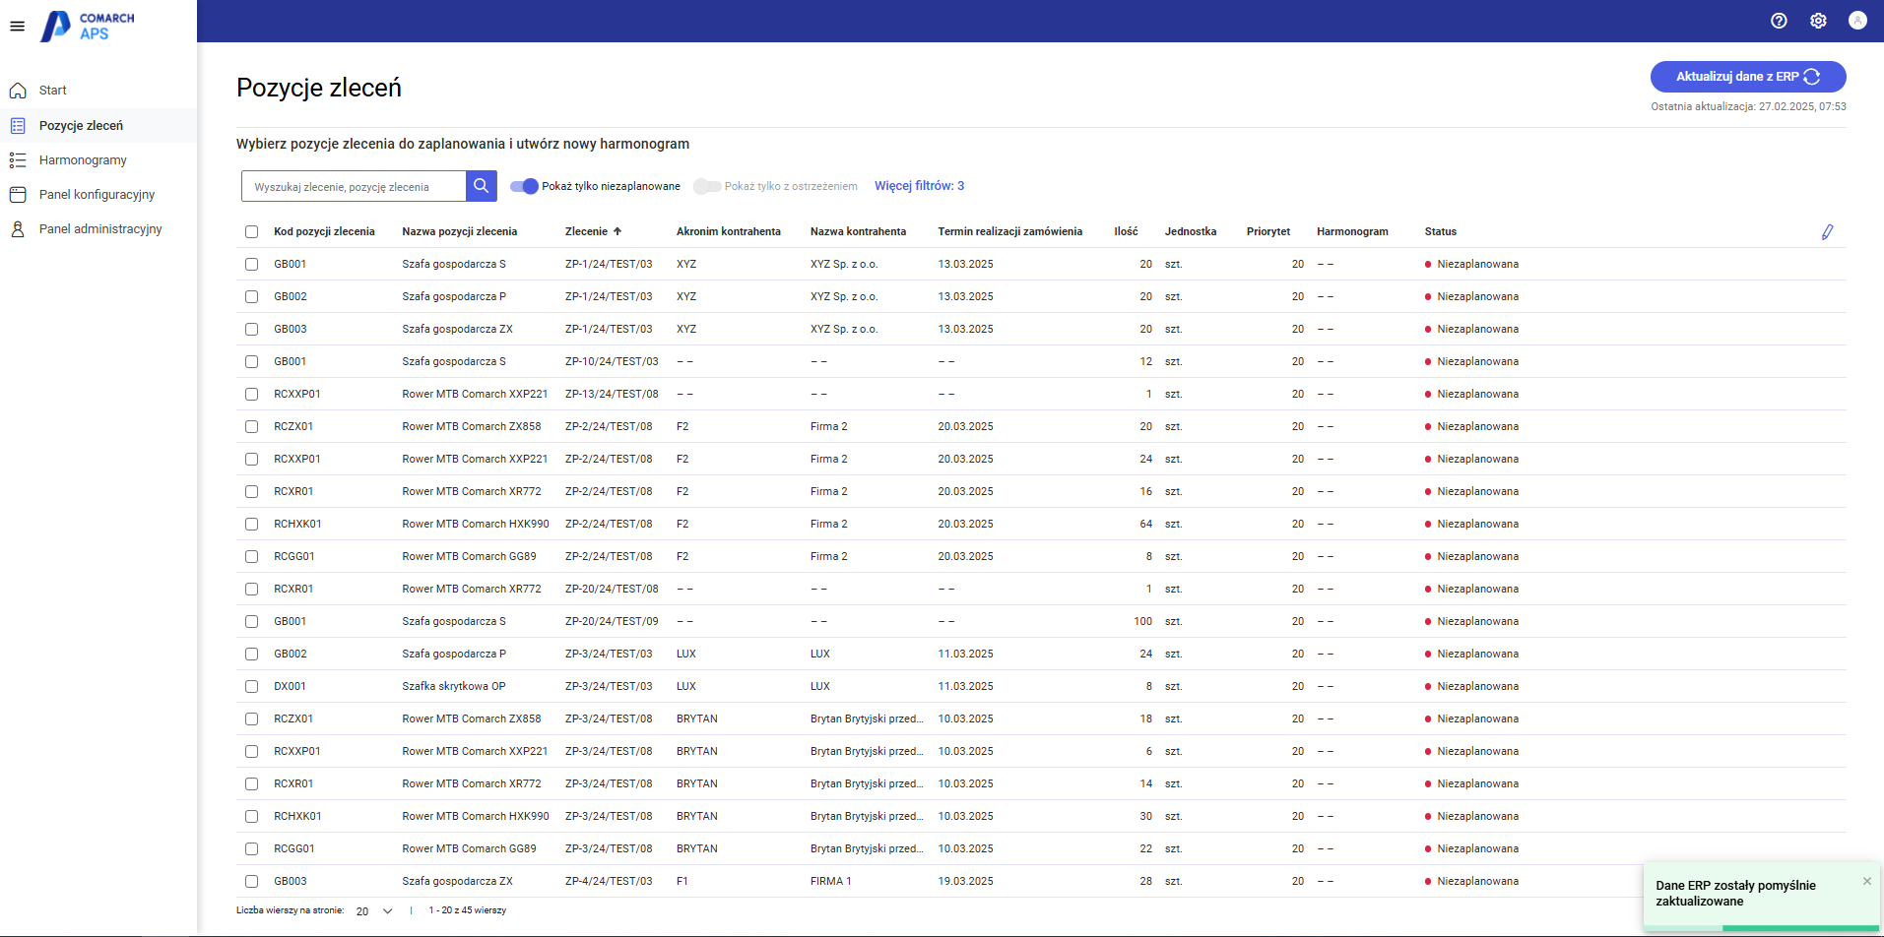1884x937 pixels.
Task: Click Aktualizuj dane z ERP button
Action: (x=1748, y=77)
